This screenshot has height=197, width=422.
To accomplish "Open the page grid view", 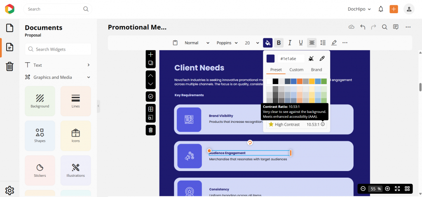I will point(407,189).
